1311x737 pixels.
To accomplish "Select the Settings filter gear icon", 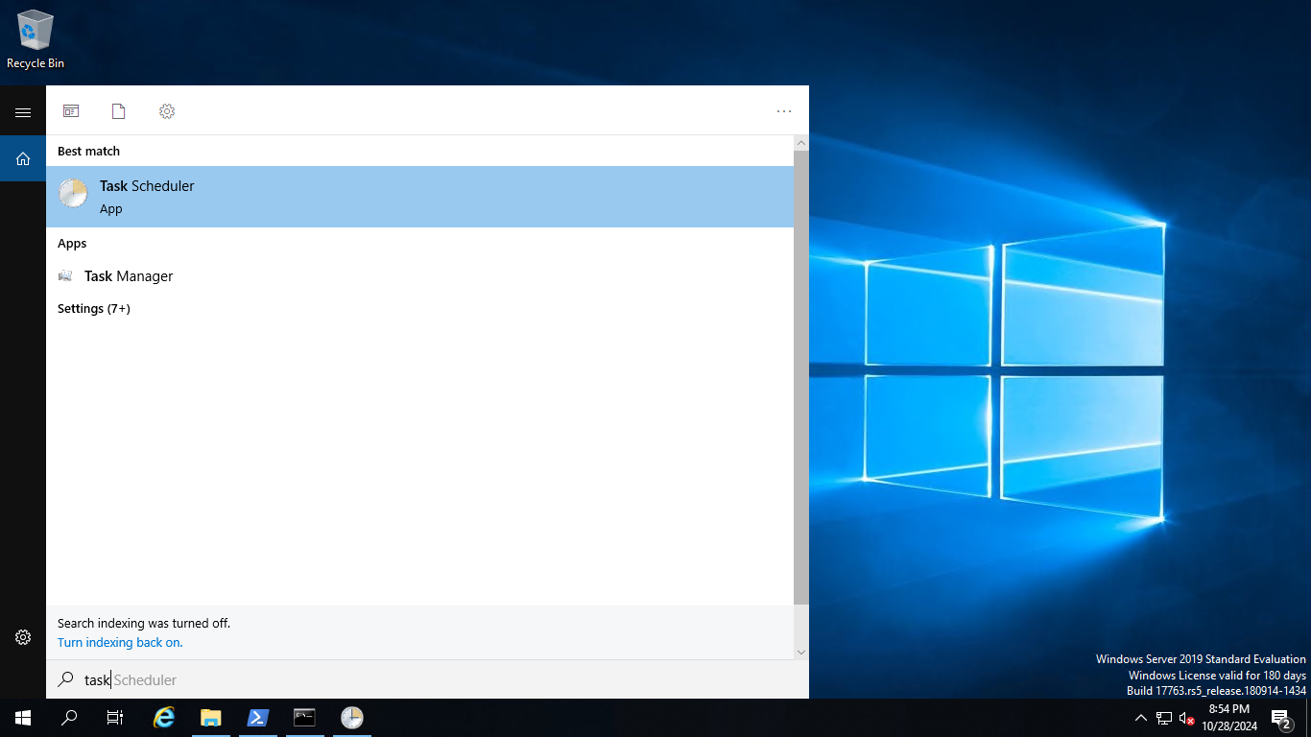I will click(x=167, y=111).
